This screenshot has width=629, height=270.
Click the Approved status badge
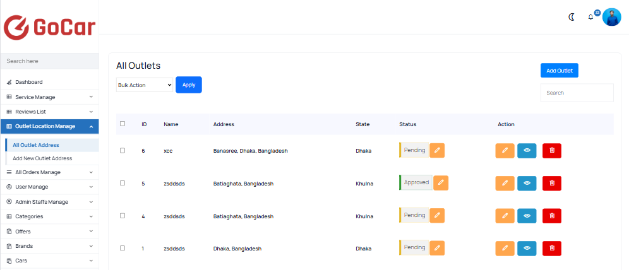pos(416,183)
